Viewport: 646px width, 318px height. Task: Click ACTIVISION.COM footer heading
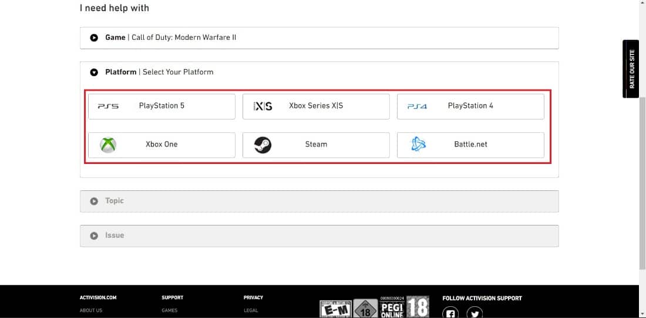coord(98,298)
